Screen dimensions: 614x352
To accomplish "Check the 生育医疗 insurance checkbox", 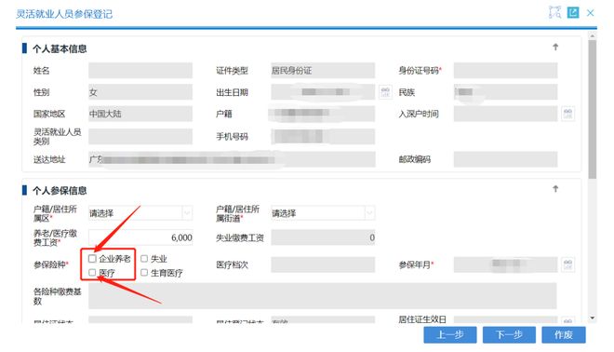I will point(144,273).
